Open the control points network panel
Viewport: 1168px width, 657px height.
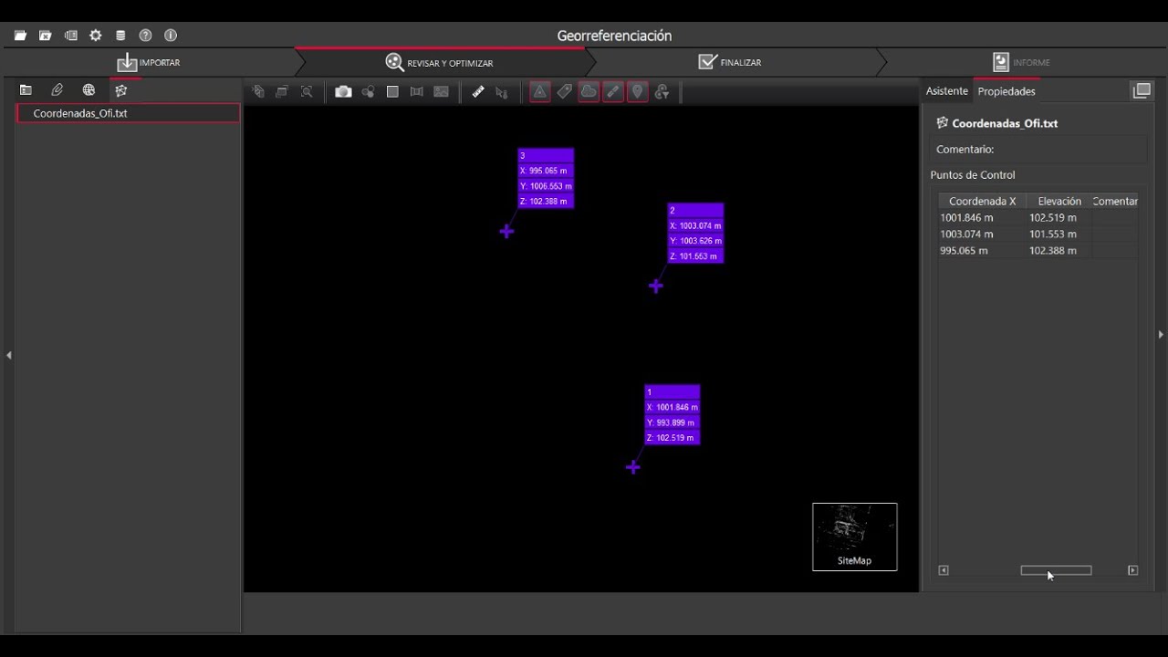point(120,90)
